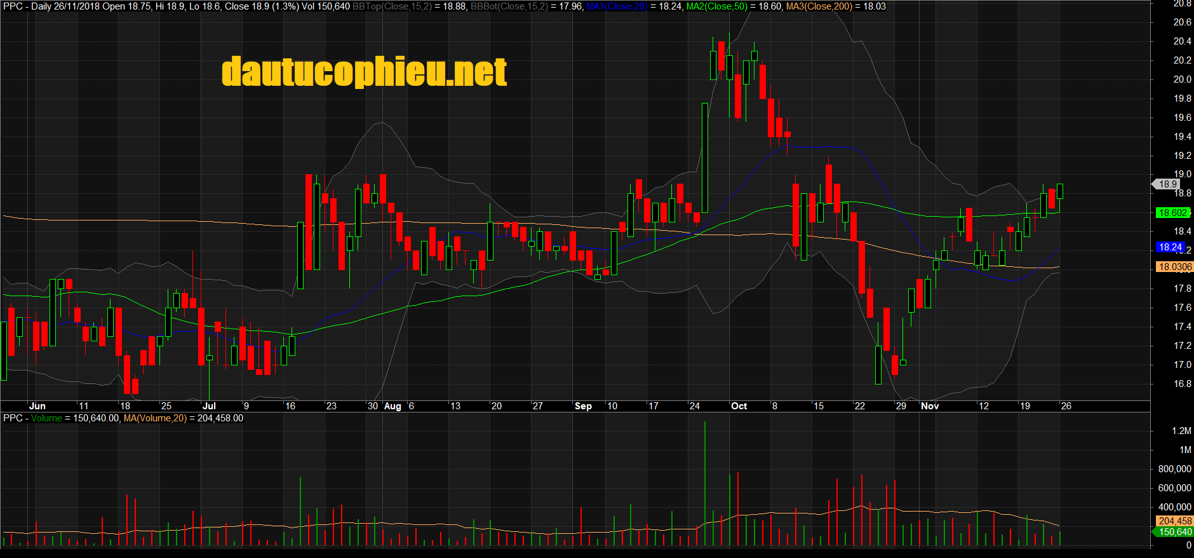This screenshot has width=1194, height=558.
Task: Click the Oct month marker on date axis
Action: pyautogui.click(x=739, y=406)
